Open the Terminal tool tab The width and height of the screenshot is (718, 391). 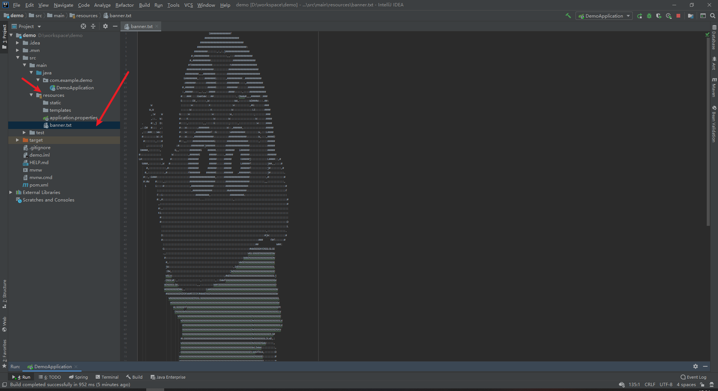point(107,377)
